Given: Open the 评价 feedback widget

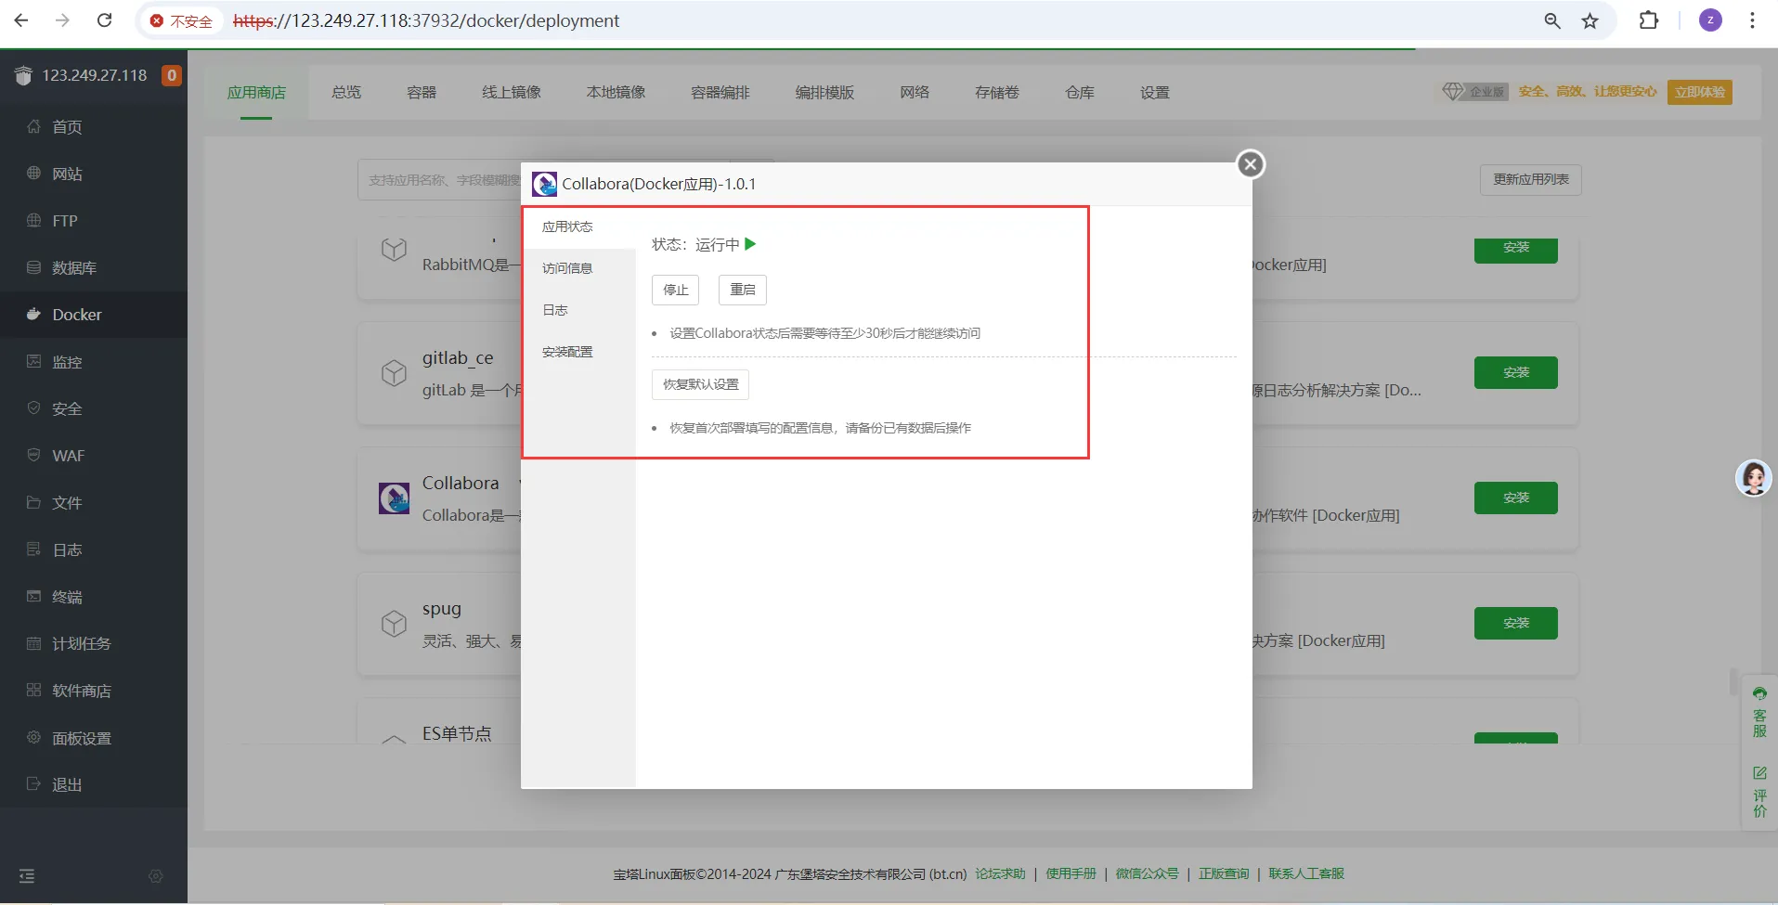Looking at the screenshot, I should pos(1759,792).
